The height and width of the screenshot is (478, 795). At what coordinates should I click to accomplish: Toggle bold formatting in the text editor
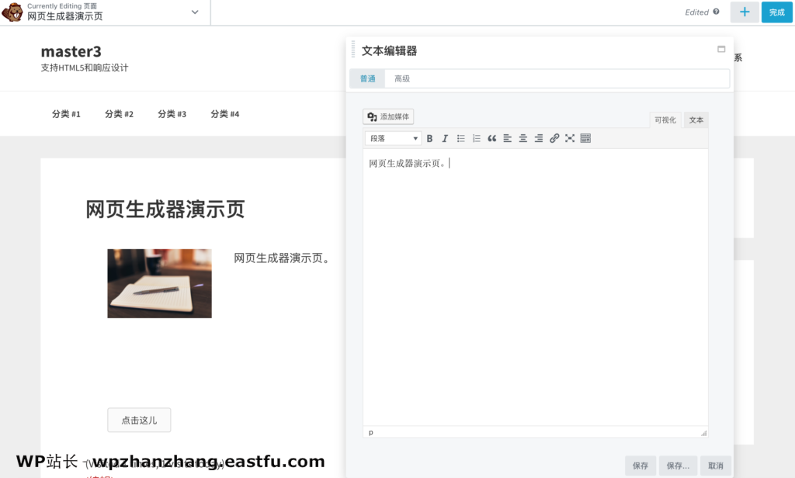click(430, 138)
